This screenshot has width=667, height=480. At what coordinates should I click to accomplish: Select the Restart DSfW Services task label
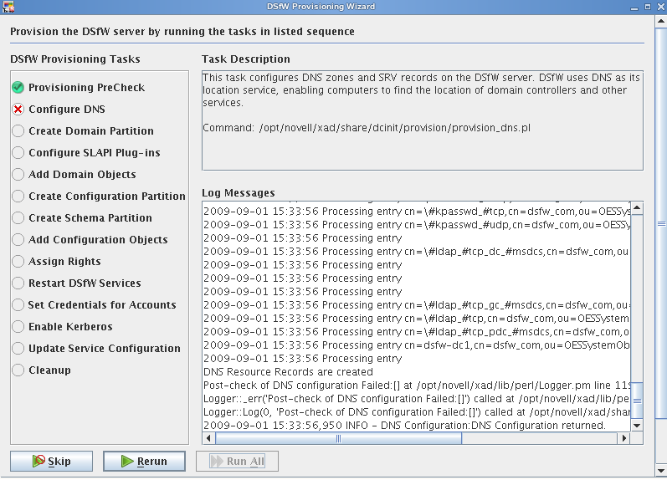[x=85, y=283]
